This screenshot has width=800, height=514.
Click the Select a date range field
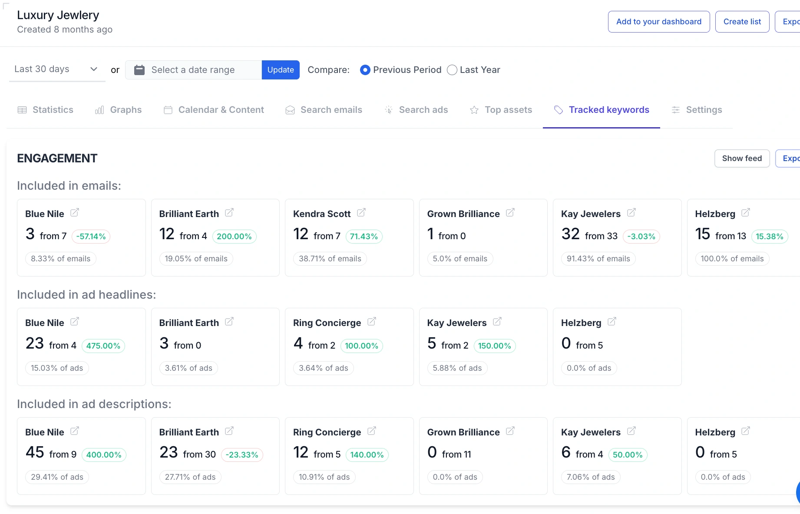[x=194, y=70]
